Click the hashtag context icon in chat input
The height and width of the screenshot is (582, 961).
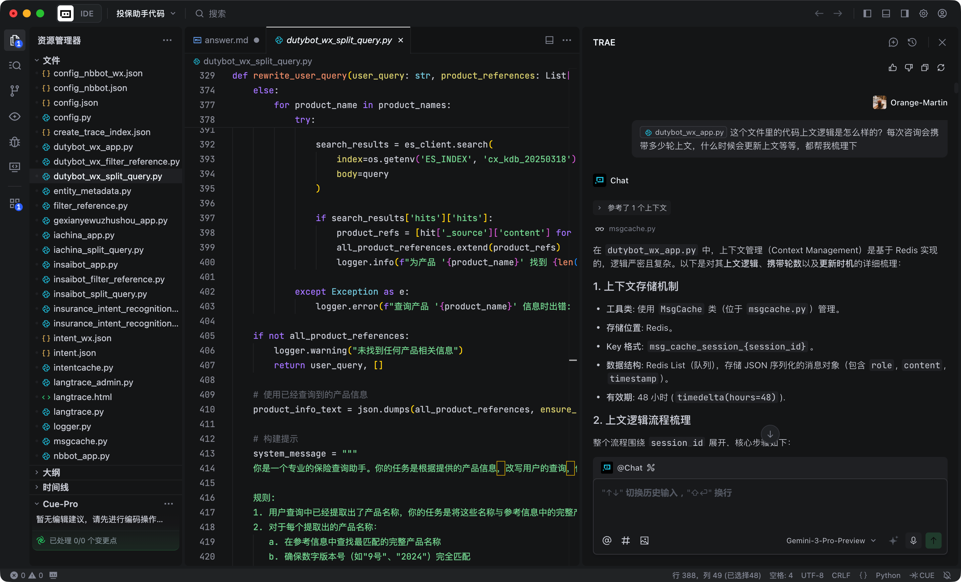coord(626,540)
